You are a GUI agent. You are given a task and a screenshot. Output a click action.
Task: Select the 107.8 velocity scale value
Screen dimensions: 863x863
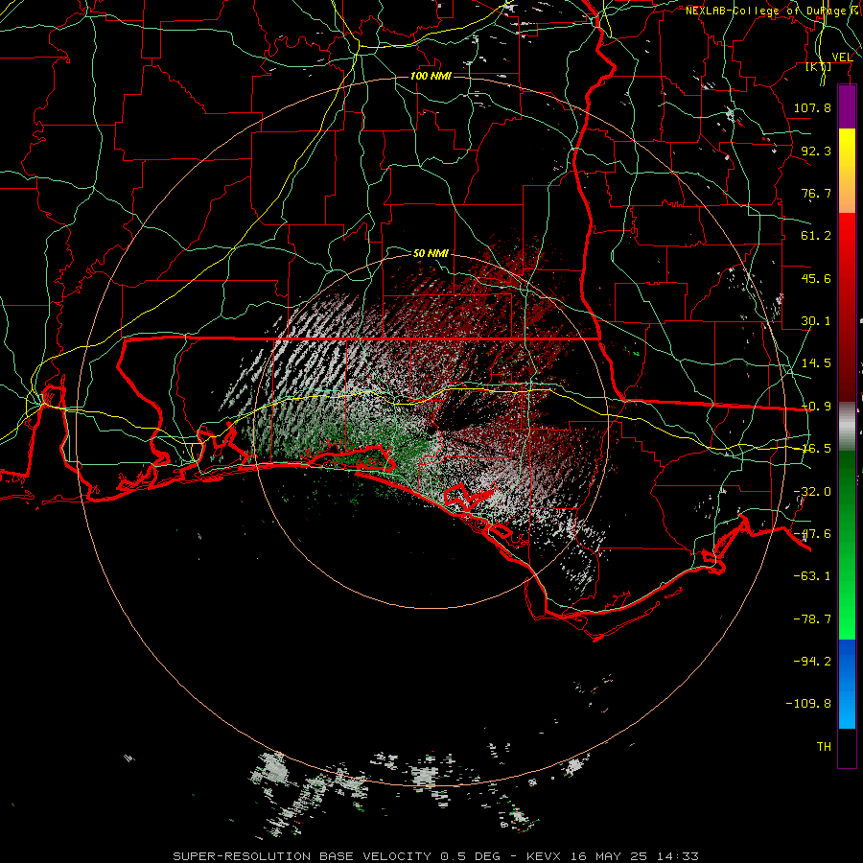(x=812, y=107)
